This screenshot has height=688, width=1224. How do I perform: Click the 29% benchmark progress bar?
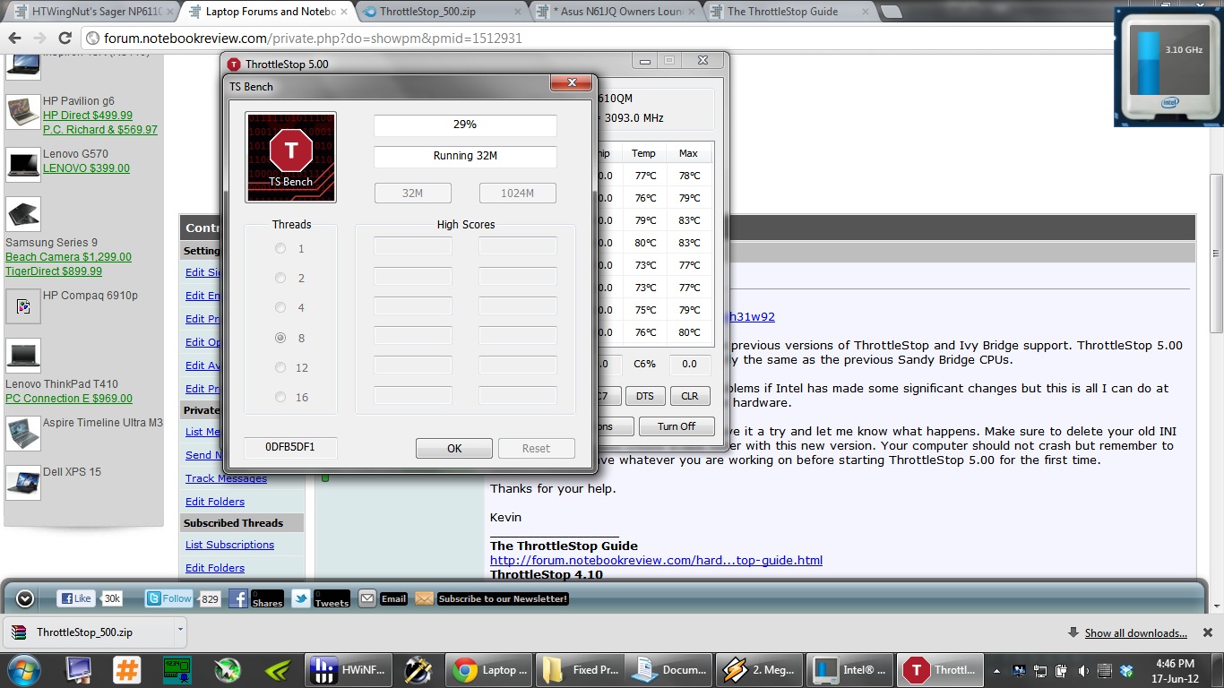pos(465,125)
